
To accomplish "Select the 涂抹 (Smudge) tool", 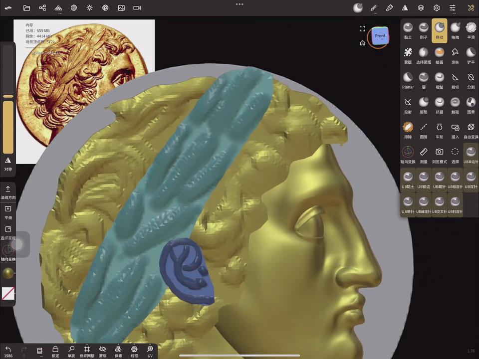I will coord(455,55).
